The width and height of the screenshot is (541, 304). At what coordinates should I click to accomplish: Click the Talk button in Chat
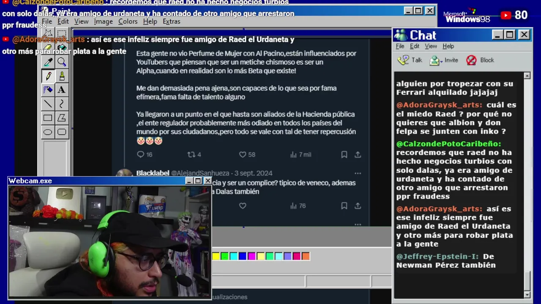(x=410, y=60)
